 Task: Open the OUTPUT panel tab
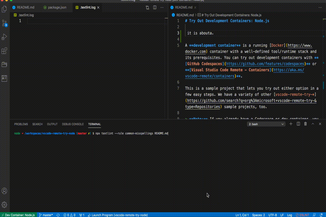(x=52, y=124)
